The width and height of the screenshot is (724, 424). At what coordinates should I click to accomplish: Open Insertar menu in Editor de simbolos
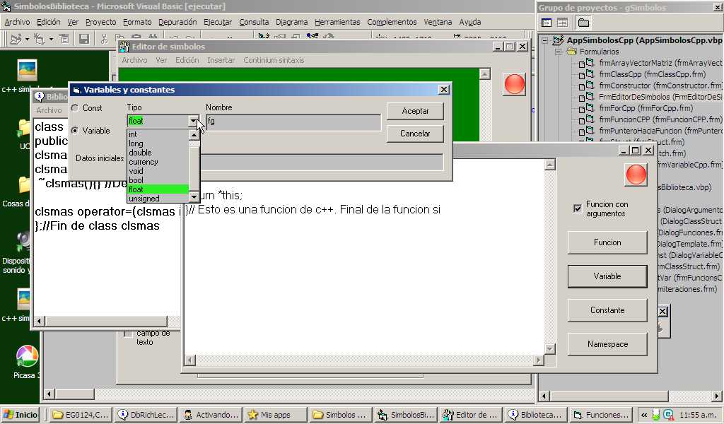[x=221, y=60]
